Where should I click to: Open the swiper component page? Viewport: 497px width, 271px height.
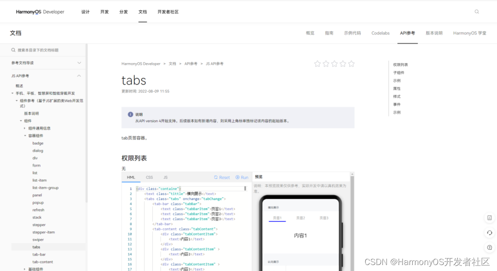(x=38, y=240)
